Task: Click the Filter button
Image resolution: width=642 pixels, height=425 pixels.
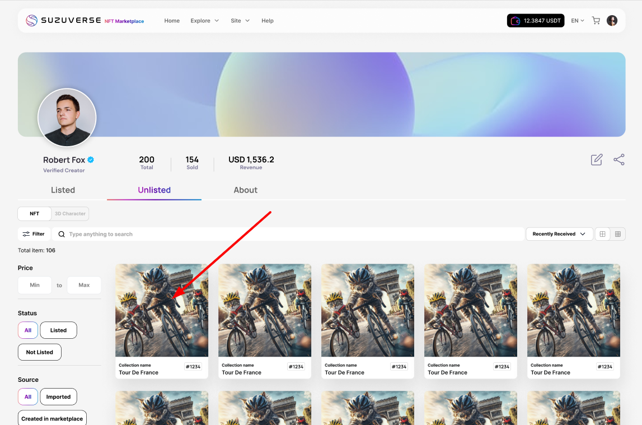Action: tap(34, 234)
